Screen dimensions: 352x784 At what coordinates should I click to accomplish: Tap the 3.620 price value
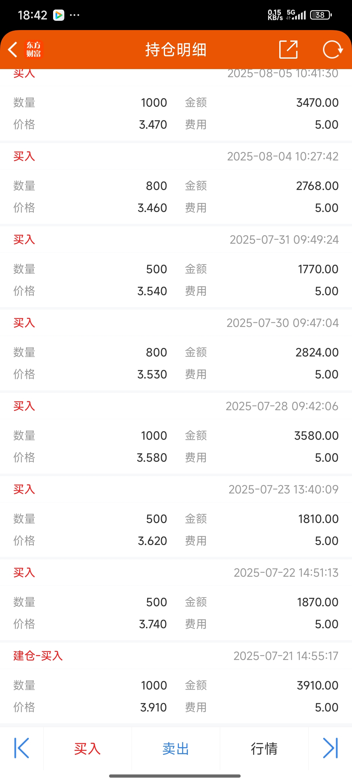point(152,541)
